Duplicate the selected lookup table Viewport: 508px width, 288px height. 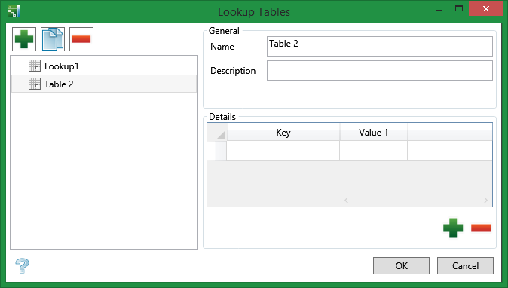(53, 39)
